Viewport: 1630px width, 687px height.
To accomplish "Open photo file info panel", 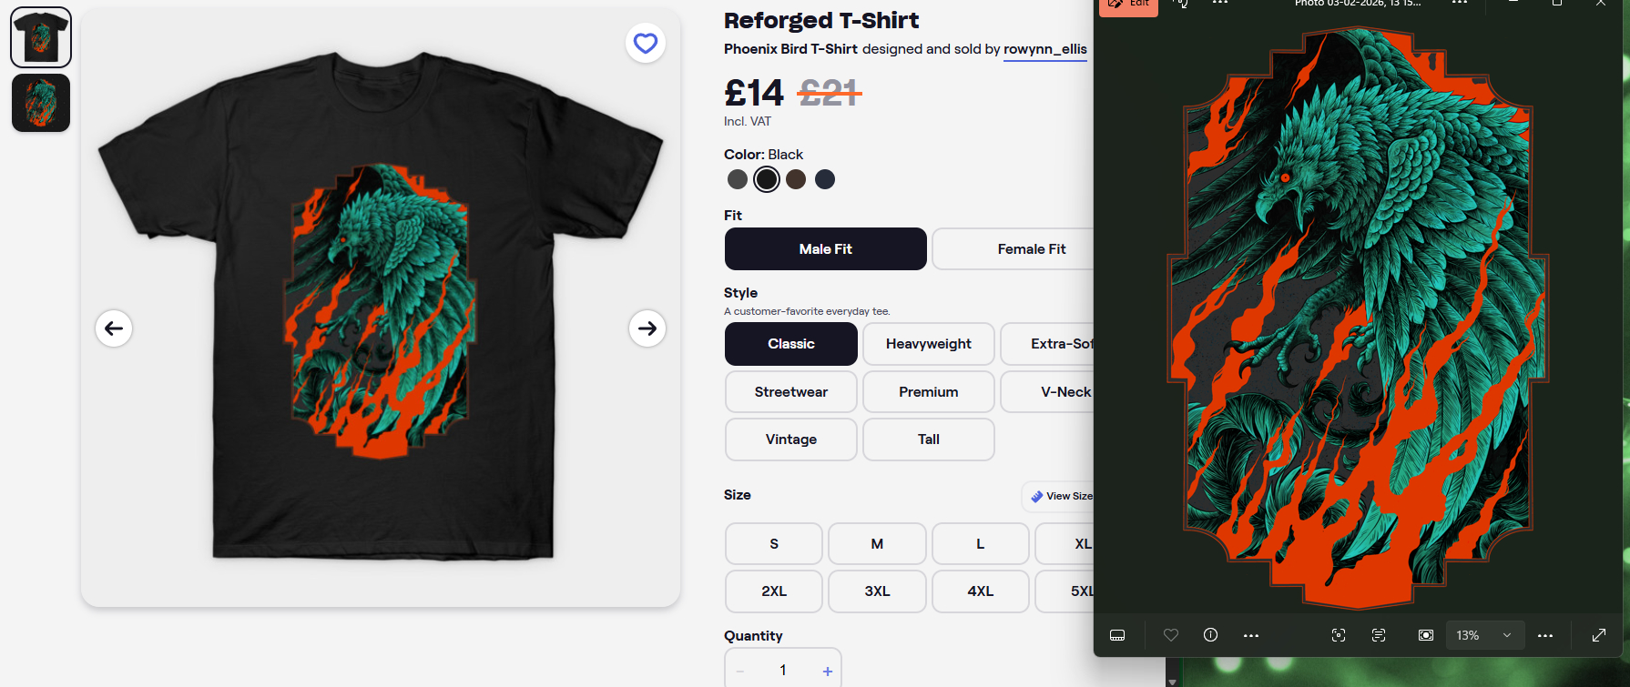I will 1210,635.
